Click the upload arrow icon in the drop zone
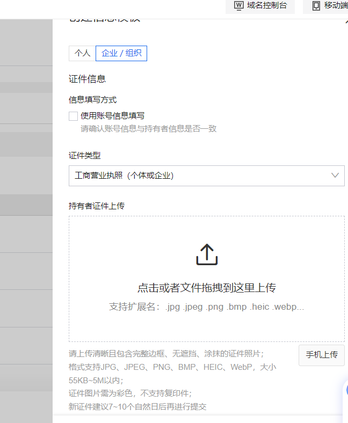This screenshot has width=348, height=423. (x=207, y=255)
